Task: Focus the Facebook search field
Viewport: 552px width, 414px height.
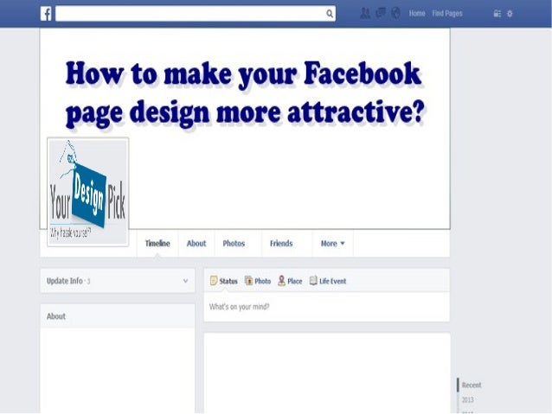Action: (196, 14)
